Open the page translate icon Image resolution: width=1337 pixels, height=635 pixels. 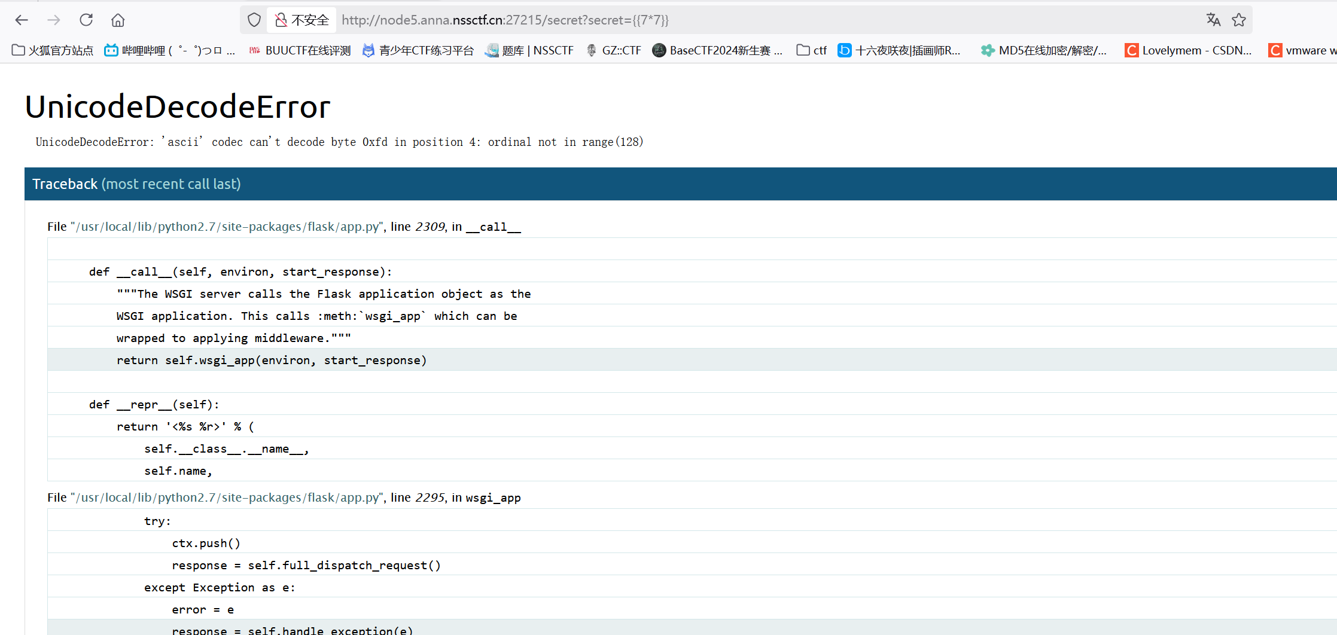click(1213, 20)
